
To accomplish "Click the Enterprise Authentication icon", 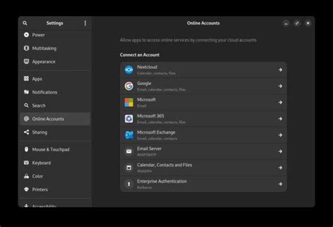I will point(129,184).
